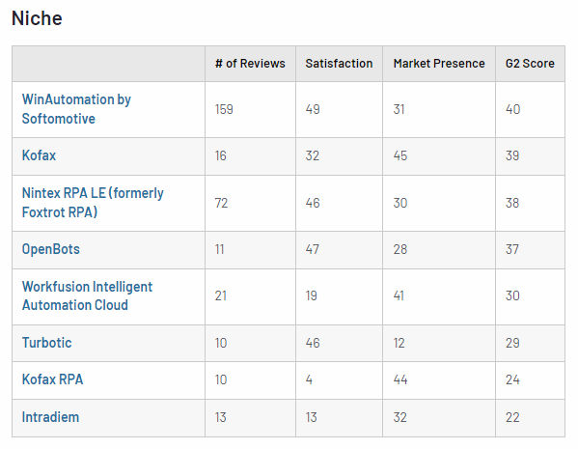Image resolution: width=578 pixels, height=449 pixels.
Task: Select Intradiem G2 score 22
Action: point(512,417)
